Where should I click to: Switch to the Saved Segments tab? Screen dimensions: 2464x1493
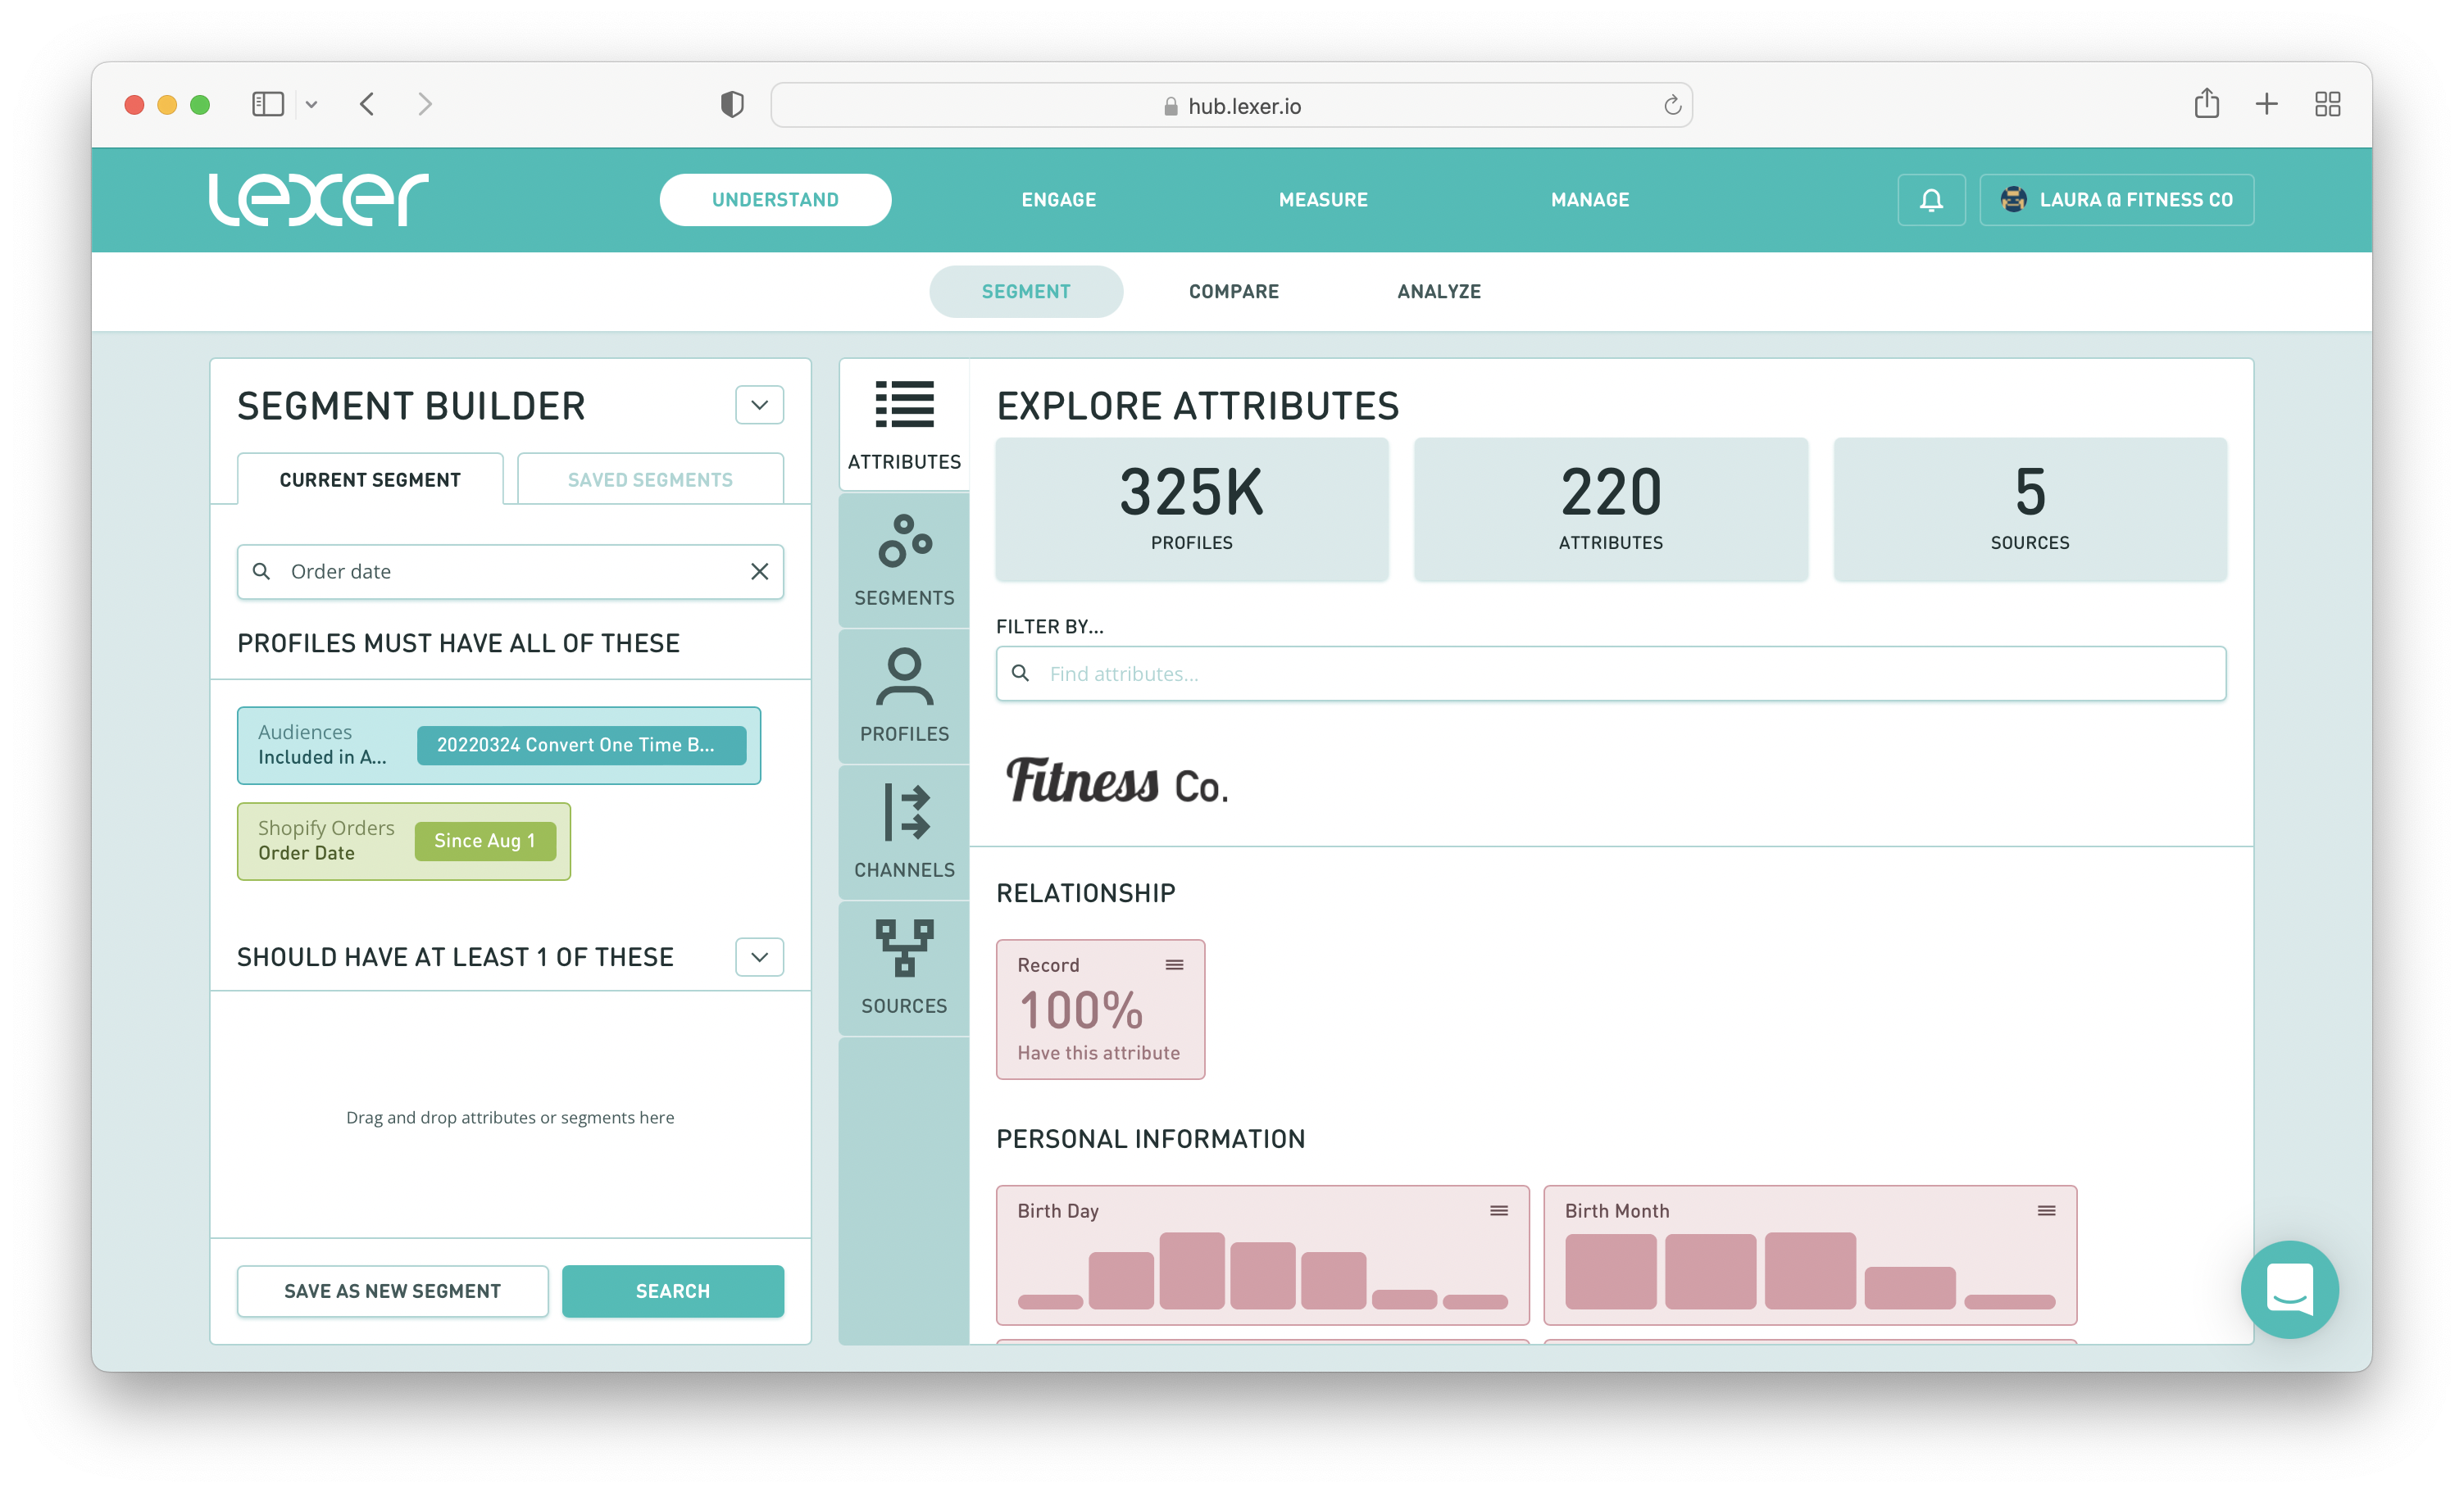tap(650, 480)
